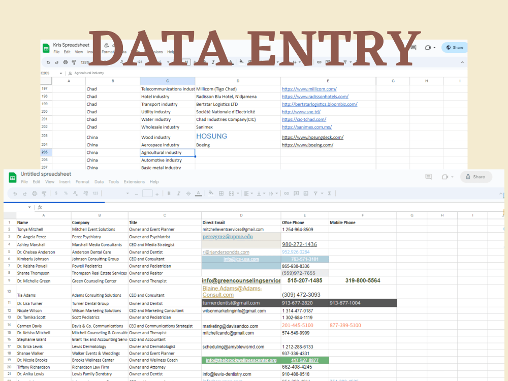Viewport: 508px width, 381px height.
Task: Open more number formats (123) in Untitled spreadsheet
Action: tap(96, 193)
